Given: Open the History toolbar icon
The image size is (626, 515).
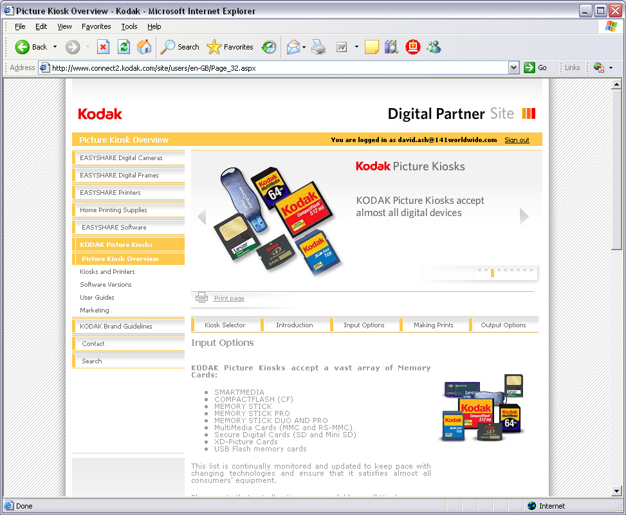Looking at the screenshot, I should (269, 47).
